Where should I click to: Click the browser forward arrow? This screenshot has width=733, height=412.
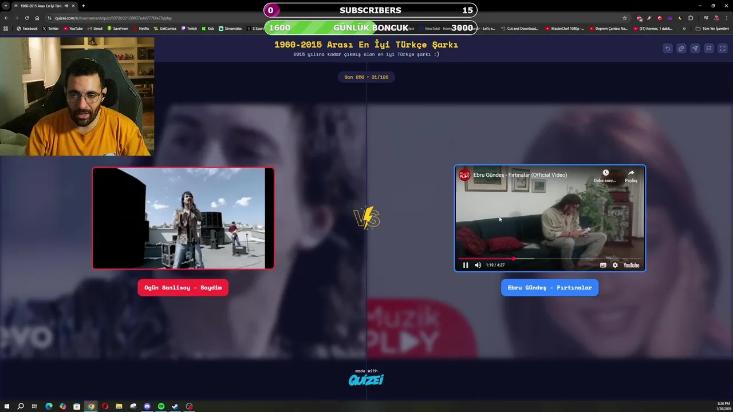pyautogui.click(x=17, y=18)
